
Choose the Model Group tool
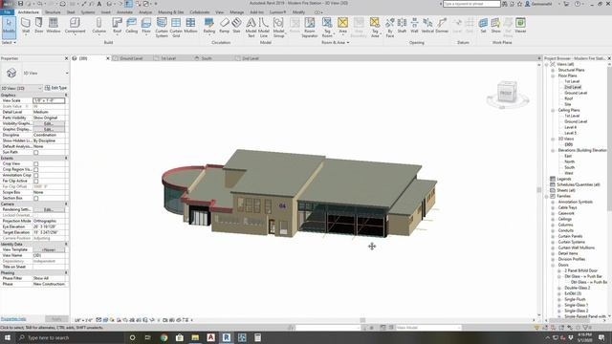point(278,28)
